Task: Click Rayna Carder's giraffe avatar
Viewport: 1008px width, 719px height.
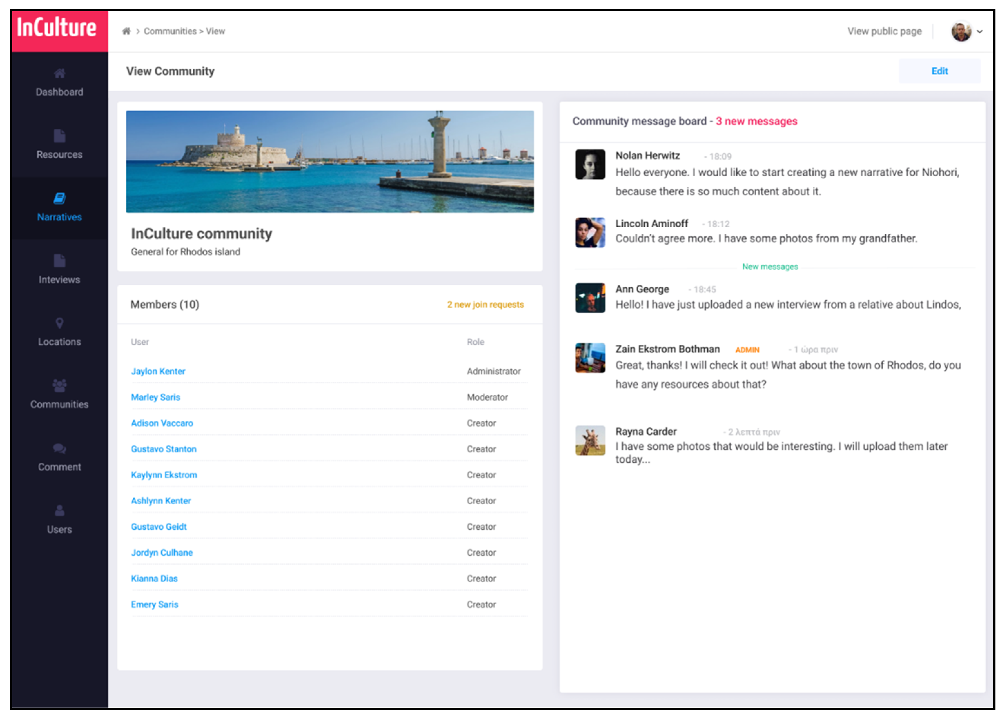Action: coord(590,440)
